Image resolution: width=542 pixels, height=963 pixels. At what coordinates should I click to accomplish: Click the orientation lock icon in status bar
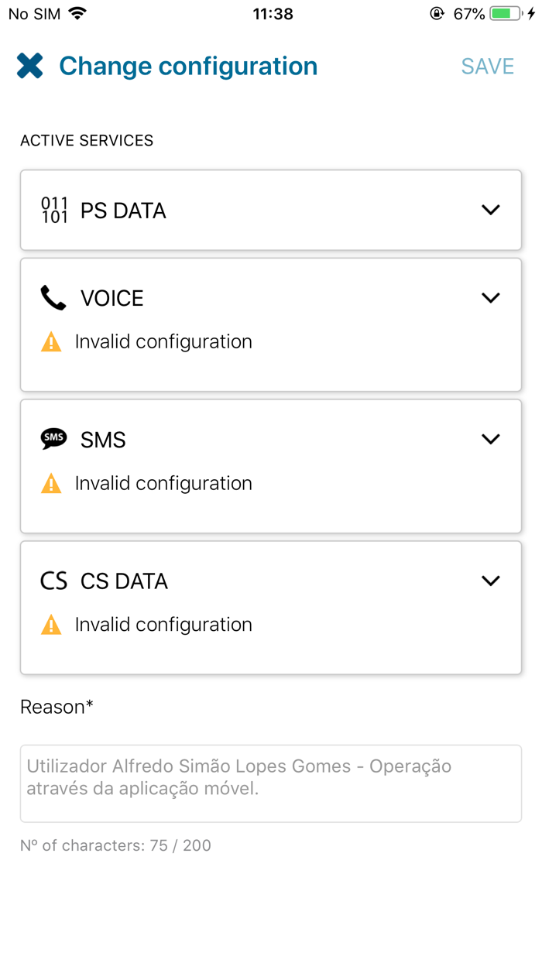click(437, 12)
